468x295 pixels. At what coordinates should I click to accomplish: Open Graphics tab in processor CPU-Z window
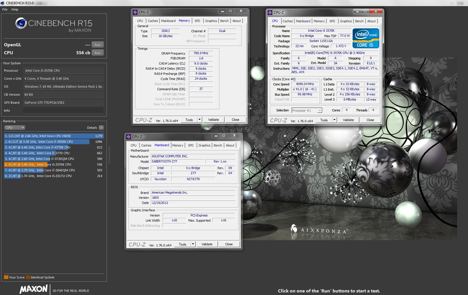346,21
